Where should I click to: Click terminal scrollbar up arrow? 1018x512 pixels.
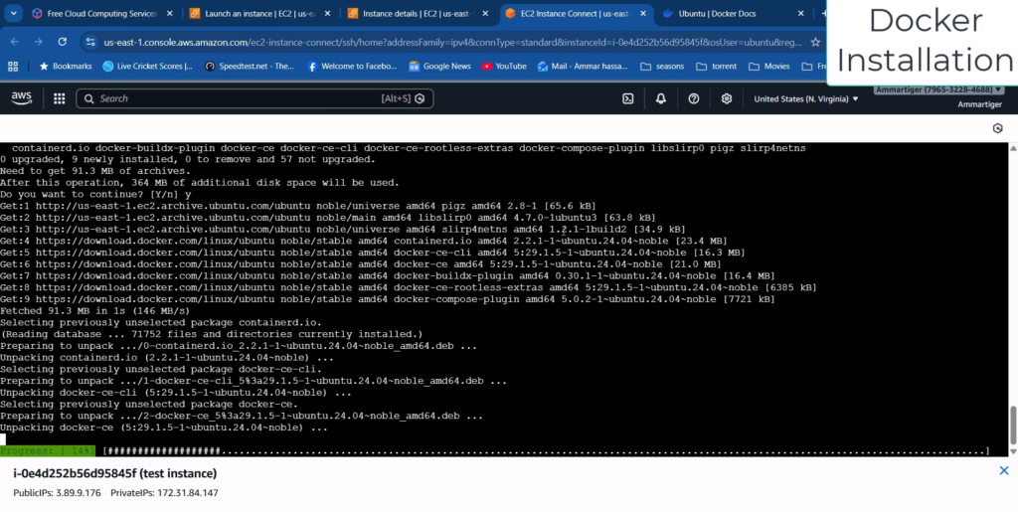1013,148
